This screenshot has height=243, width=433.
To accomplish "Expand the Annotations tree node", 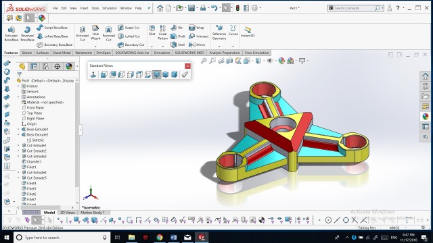I will click(18, 97).
